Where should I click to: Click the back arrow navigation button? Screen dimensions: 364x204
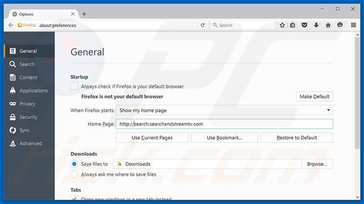tap(11, 25)
